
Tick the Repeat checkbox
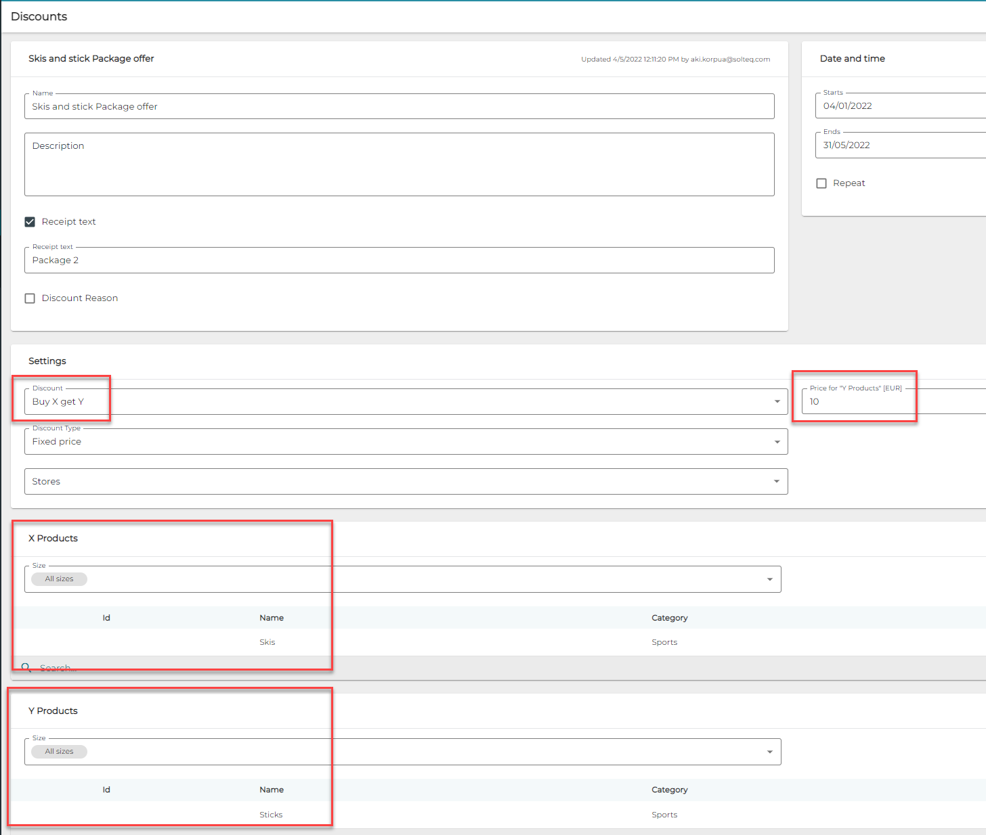point(821,183)
